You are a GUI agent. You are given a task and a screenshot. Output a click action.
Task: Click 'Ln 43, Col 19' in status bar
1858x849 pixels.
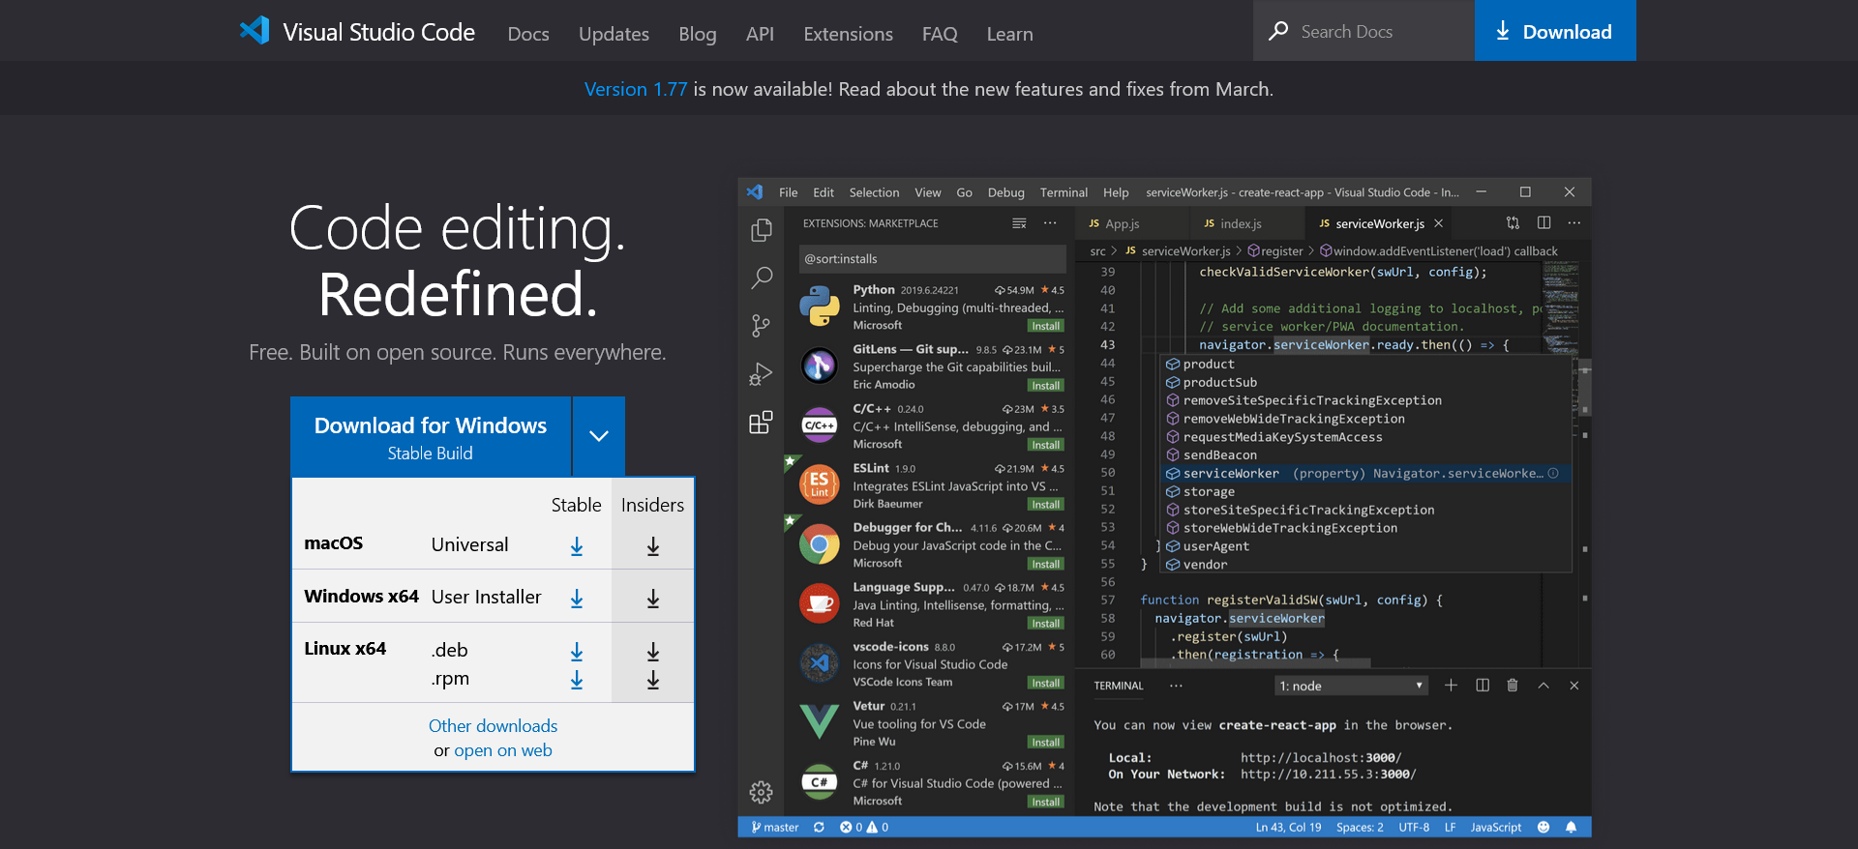click(1289, 827)
